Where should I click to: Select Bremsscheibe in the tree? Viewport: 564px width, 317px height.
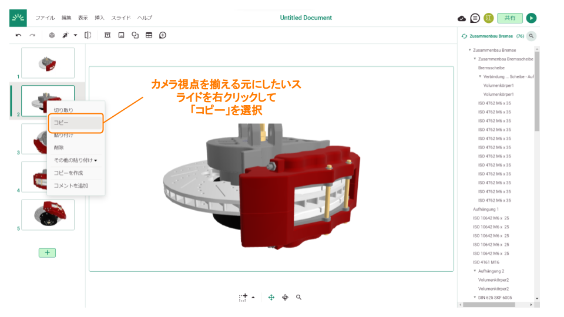click(491, 68)
